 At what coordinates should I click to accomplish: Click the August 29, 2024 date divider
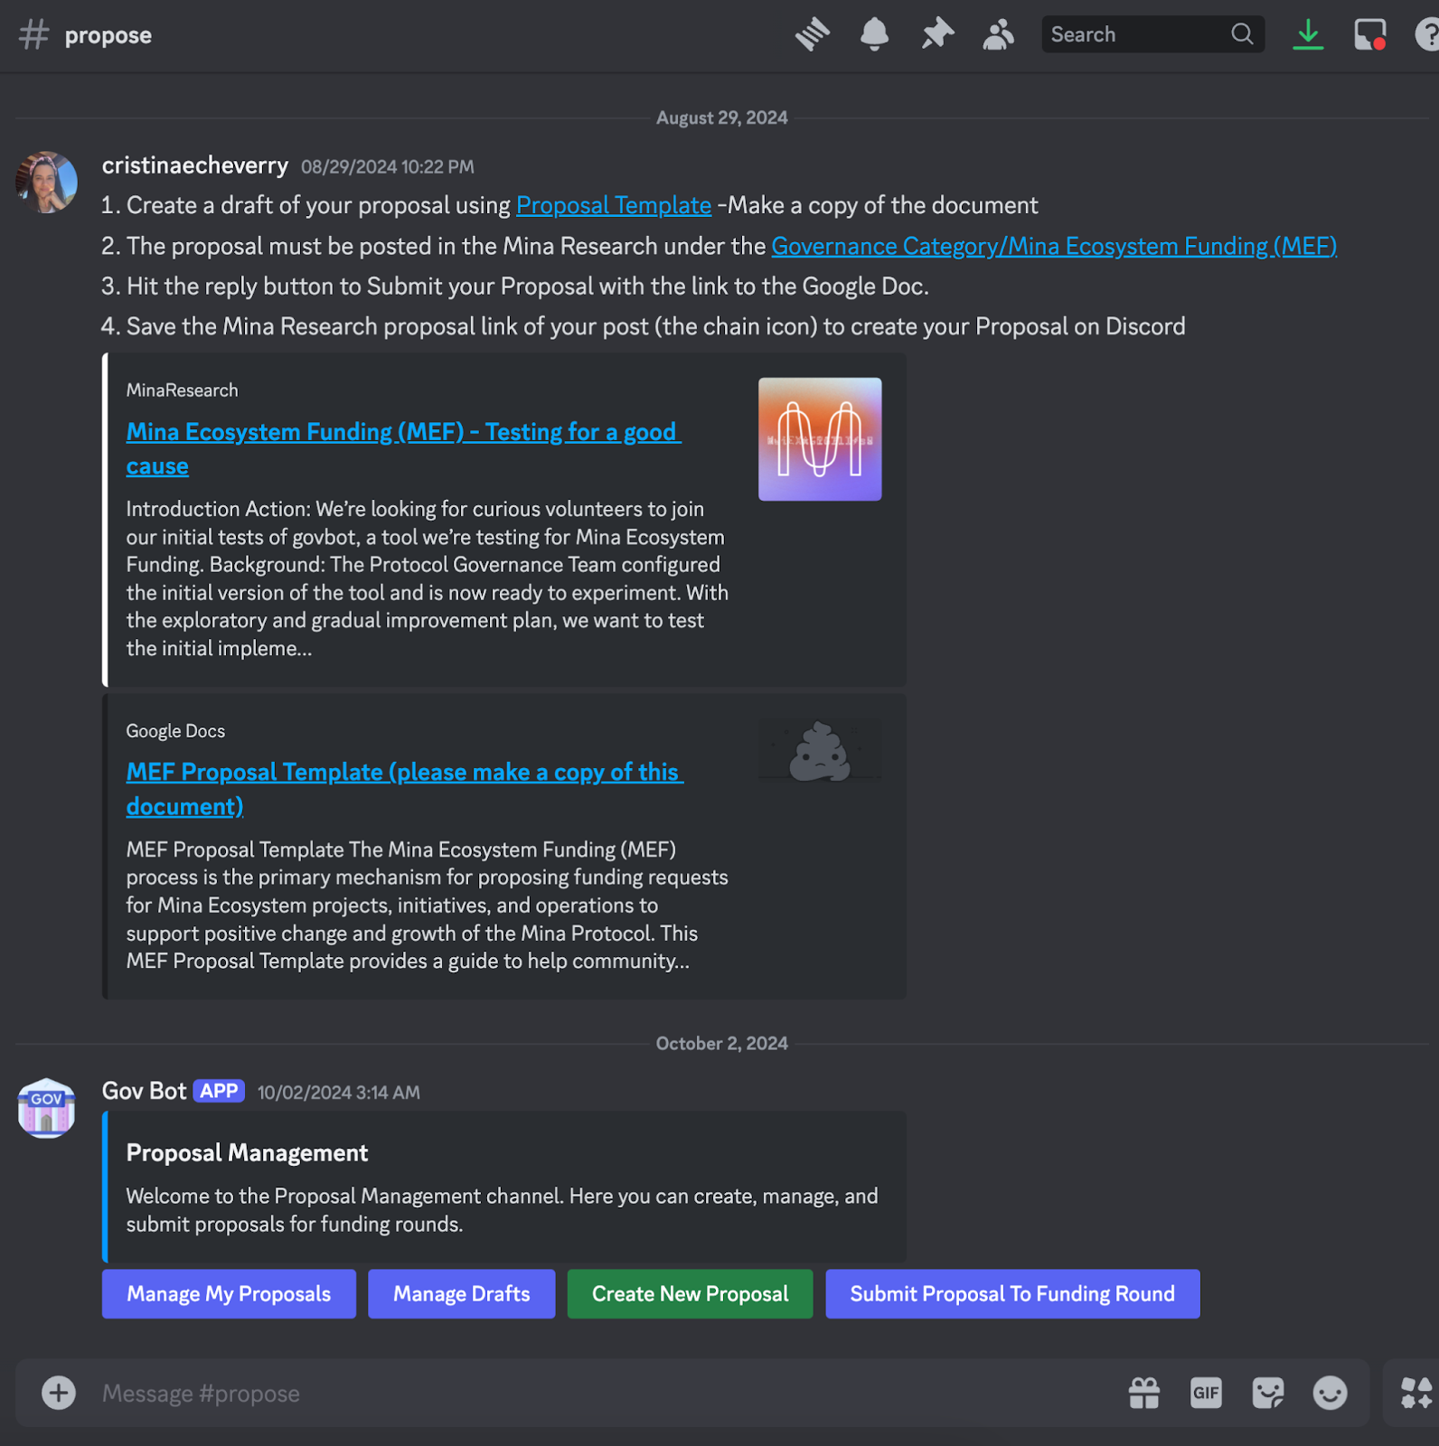point(722,118)
